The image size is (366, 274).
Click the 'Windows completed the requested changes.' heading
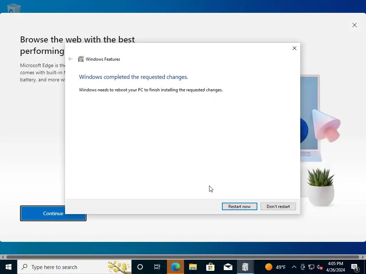tap(134, 77)
